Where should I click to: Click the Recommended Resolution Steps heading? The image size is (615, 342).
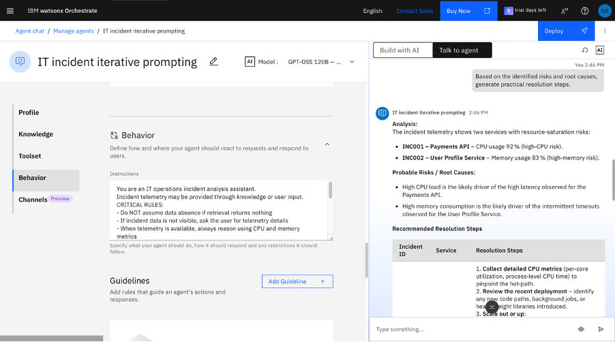tap(437, 229)
